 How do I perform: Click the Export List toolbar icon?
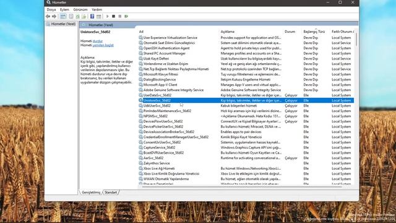pyautogui.click(x=84, y=17)
